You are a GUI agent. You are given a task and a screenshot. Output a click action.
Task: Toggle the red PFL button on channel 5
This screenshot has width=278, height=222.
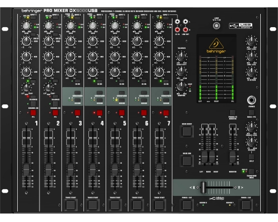point(122,113)
